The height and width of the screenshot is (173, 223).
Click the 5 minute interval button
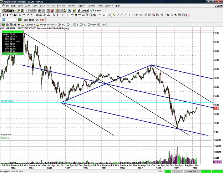coord(76,25)
